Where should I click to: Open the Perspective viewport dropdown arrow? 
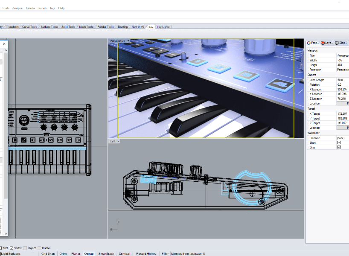coord(128,41)
